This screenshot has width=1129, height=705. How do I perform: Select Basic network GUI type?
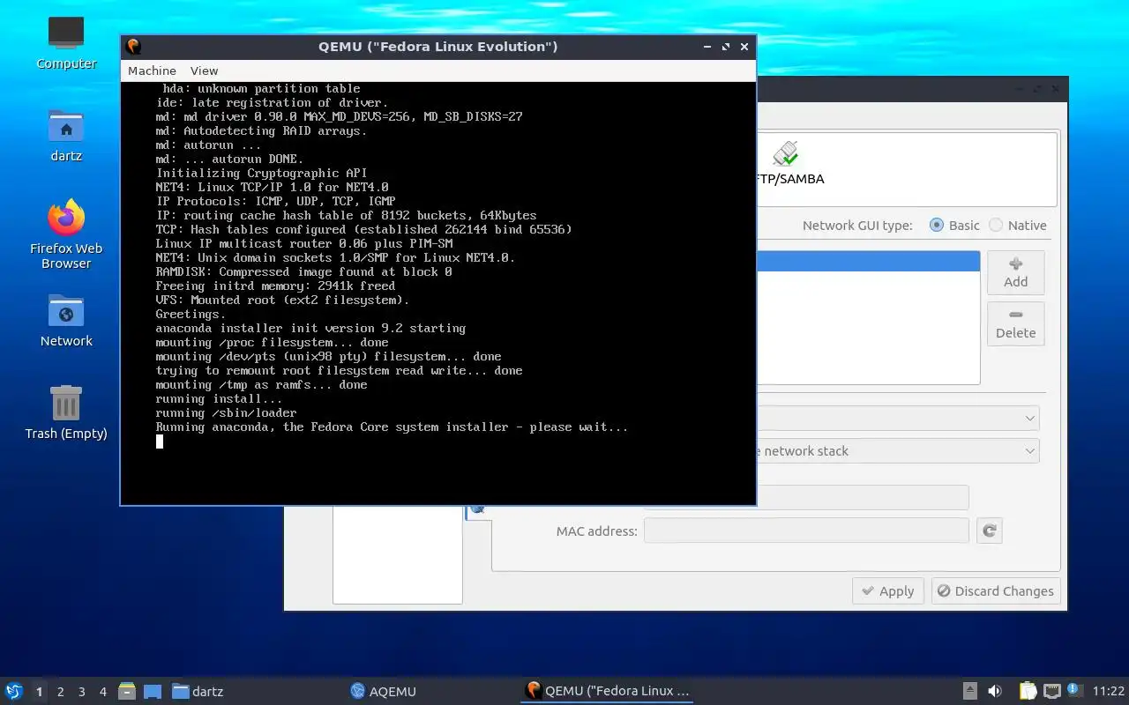(954, 226)
